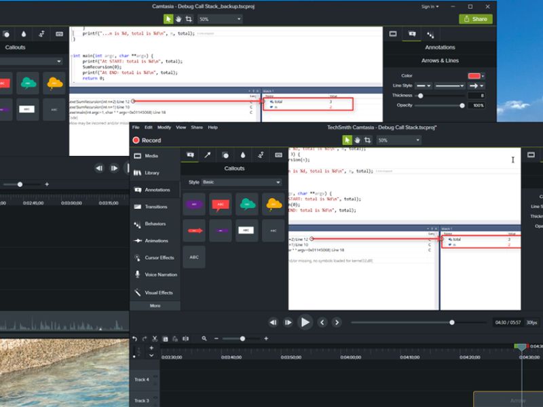The image size is (543, 407).
Task: Switch to Keystroke Callouts subtab in front window
Action: tap(278, 155)
